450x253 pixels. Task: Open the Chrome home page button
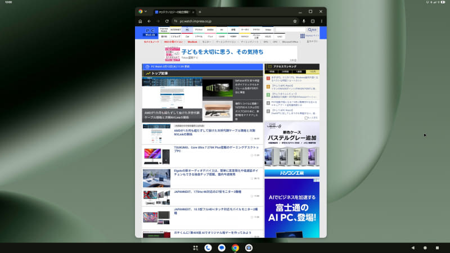click(140, 21)
